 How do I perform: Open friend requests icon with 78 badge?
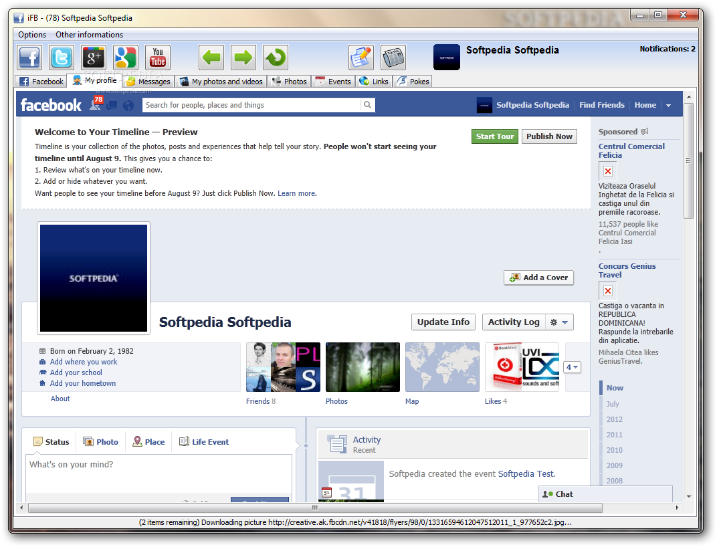pyautogui.click(x=96, y=104)
